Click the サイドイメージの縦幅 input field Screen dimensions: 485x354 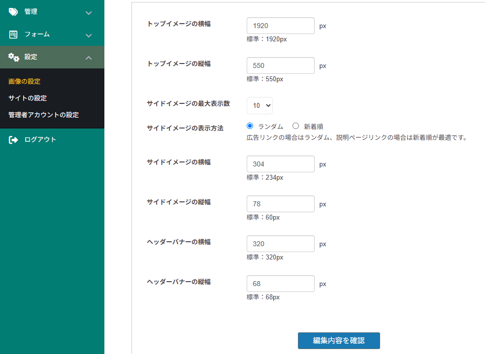click(x=281, y=204)
